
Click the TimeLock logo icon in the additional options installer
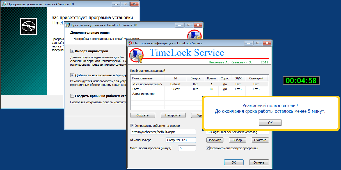coord(194,36)
